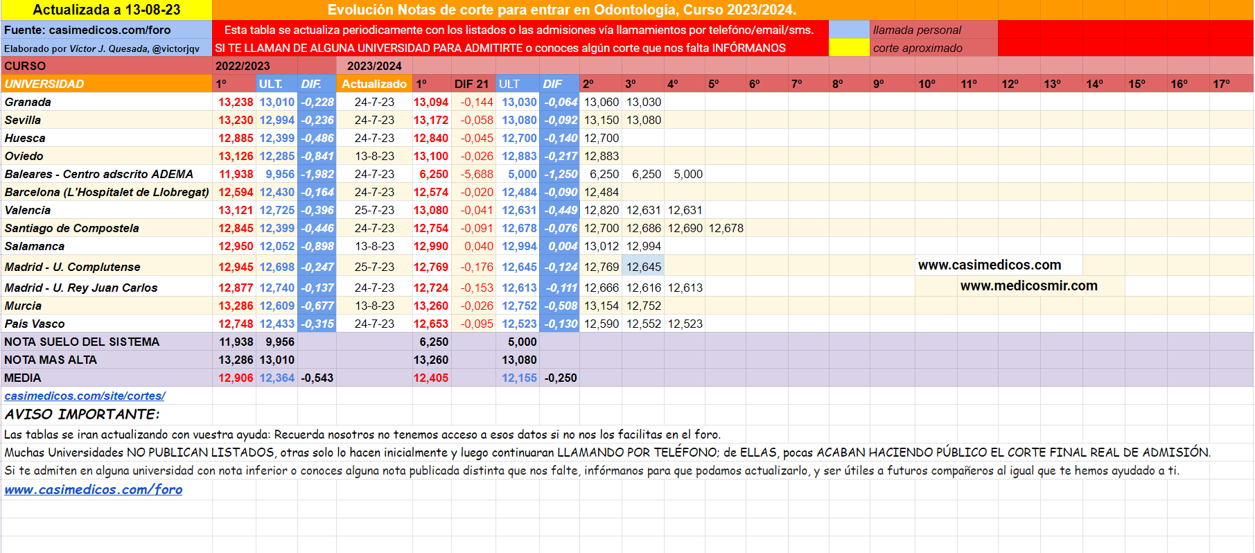1255x553 pixels.
Task: Click the 'Elaborado por Victor J. Quesada' cell
Action: tap(107, 48)
